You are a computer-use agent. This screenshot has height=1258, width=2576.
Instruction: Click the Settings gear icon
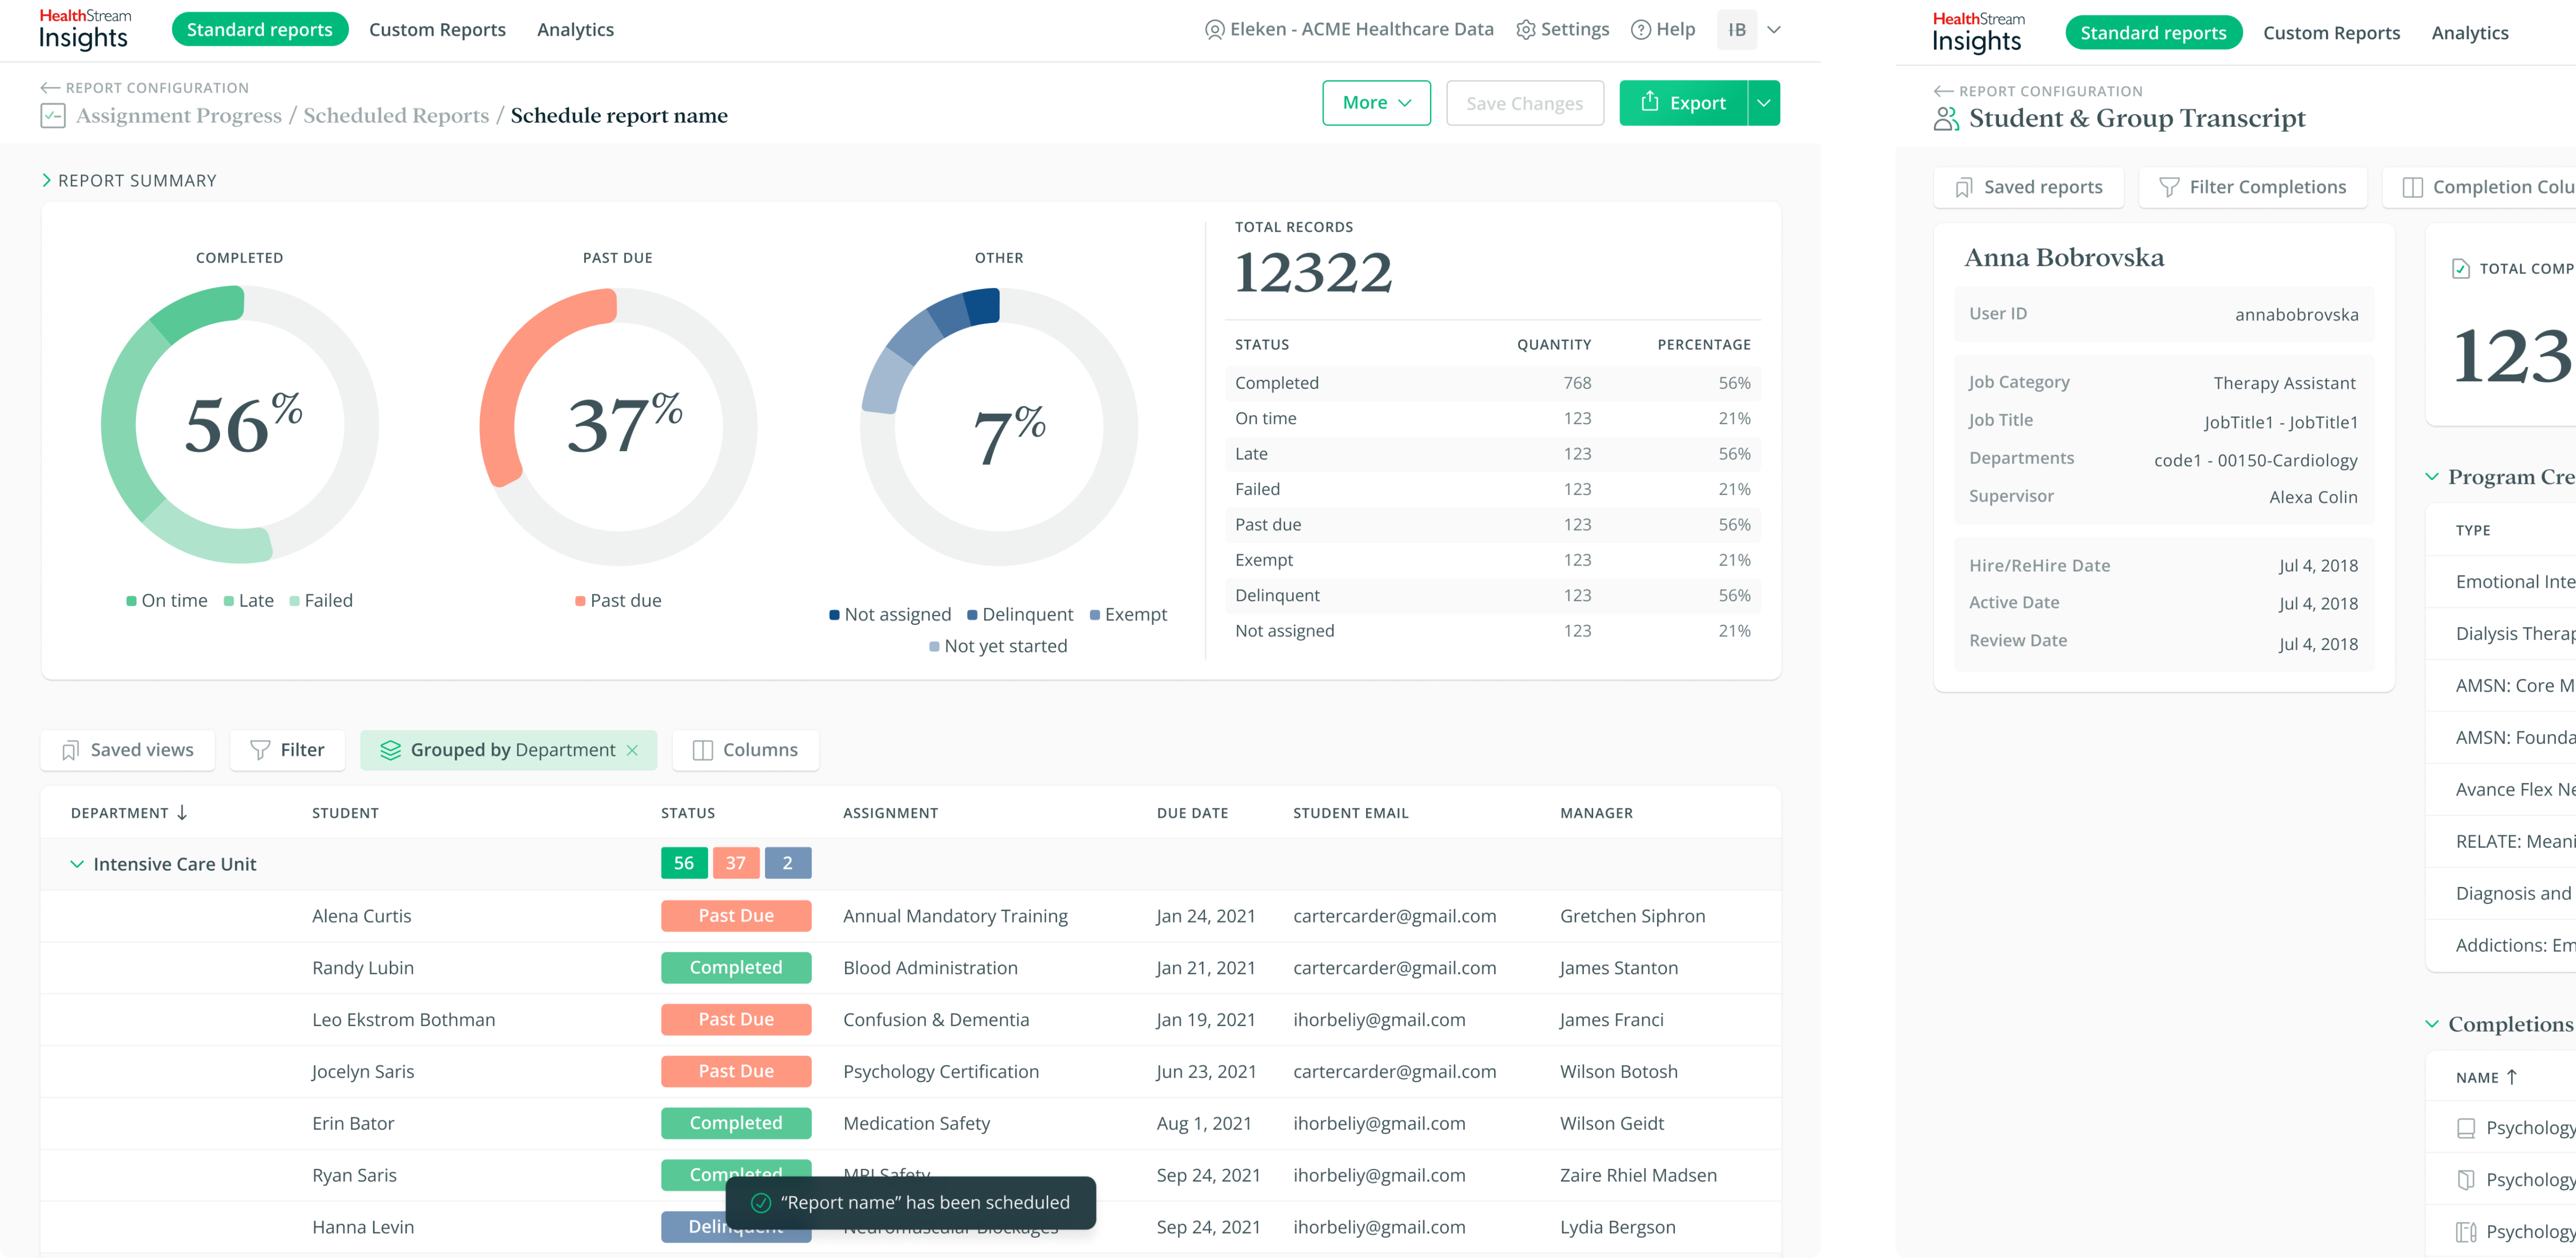point(1525,30)
